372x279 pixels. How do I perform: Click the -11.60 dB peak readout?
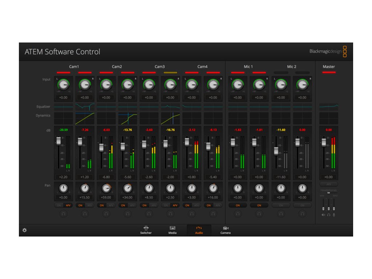coord(281,130)
